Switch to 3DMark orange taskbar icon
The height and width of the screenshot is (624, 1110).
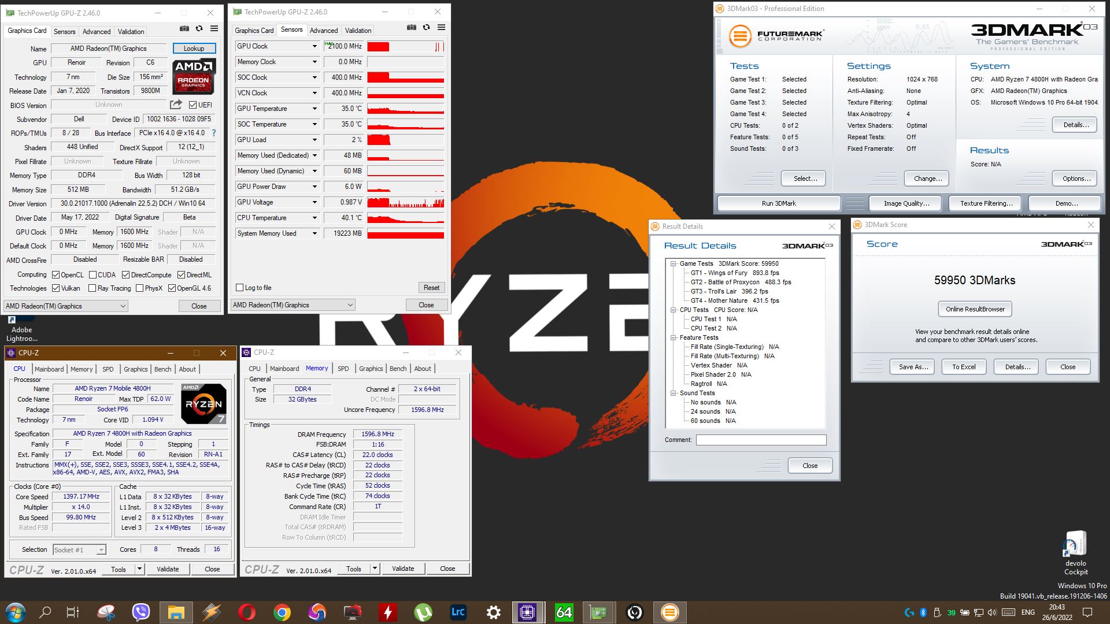[x=669, y=612]
